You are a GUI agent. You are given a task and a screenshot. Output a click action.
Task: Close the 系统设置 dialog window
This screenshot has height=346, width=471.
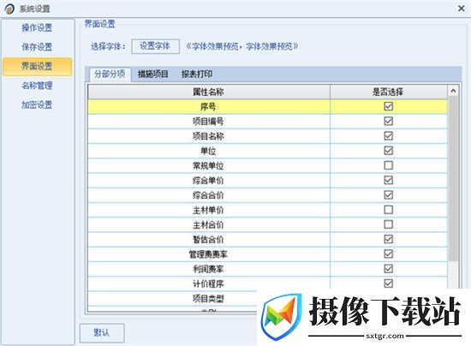461,9
